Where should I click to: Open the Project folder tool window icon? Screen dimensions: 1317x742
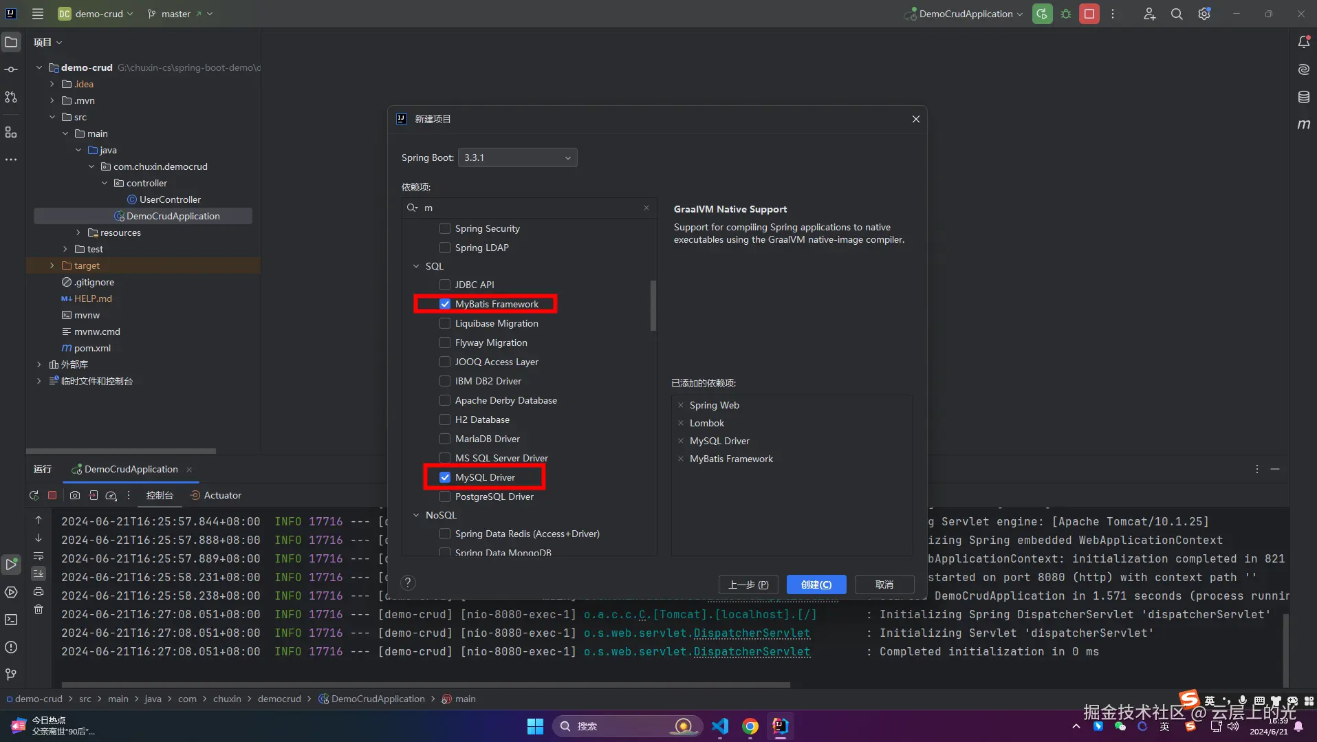pos(11,42)
